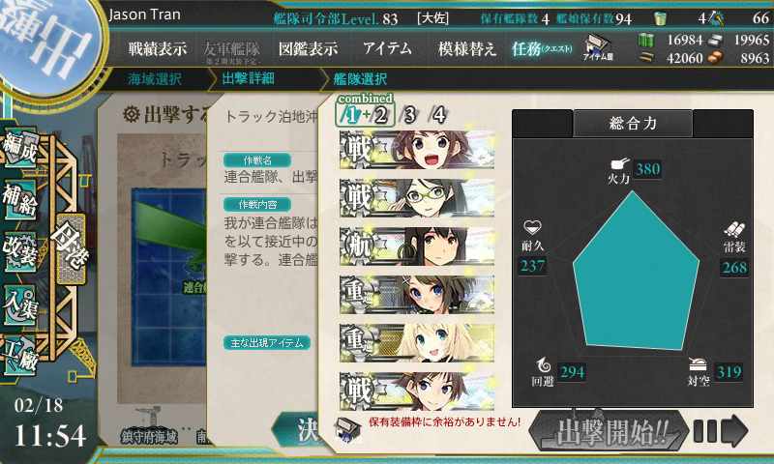
Task: Open 任務 (クエスト) quest menu
Action: (x=542, y=48)
